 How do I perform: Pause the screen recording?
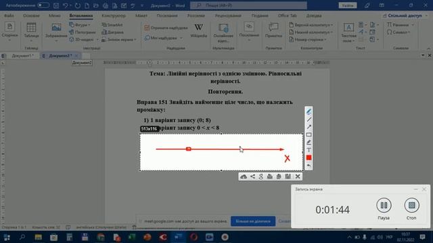pyautogui.click(x=384, y=205)
